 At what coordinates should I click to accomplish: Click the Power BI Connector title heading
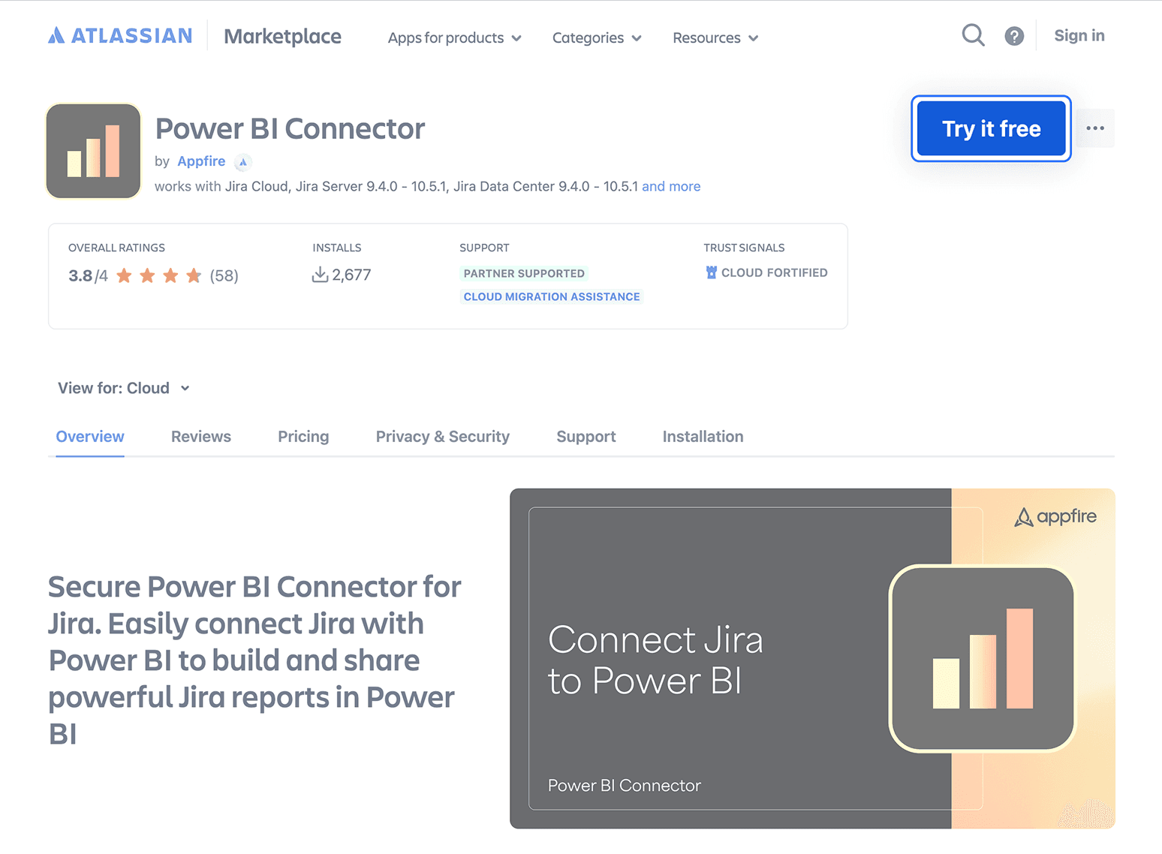(x=290, y=128)
